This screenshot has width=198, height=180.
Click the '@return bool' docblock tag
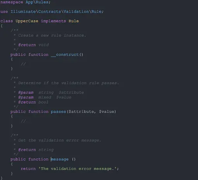pyautogui.click(x=33, y=102)
